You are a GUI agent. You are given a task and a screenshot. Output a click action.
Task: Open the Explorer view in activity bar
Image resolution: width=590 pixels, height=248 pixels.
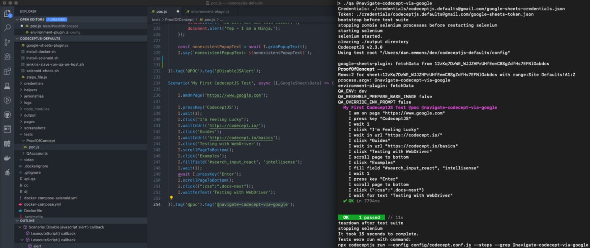7,13
